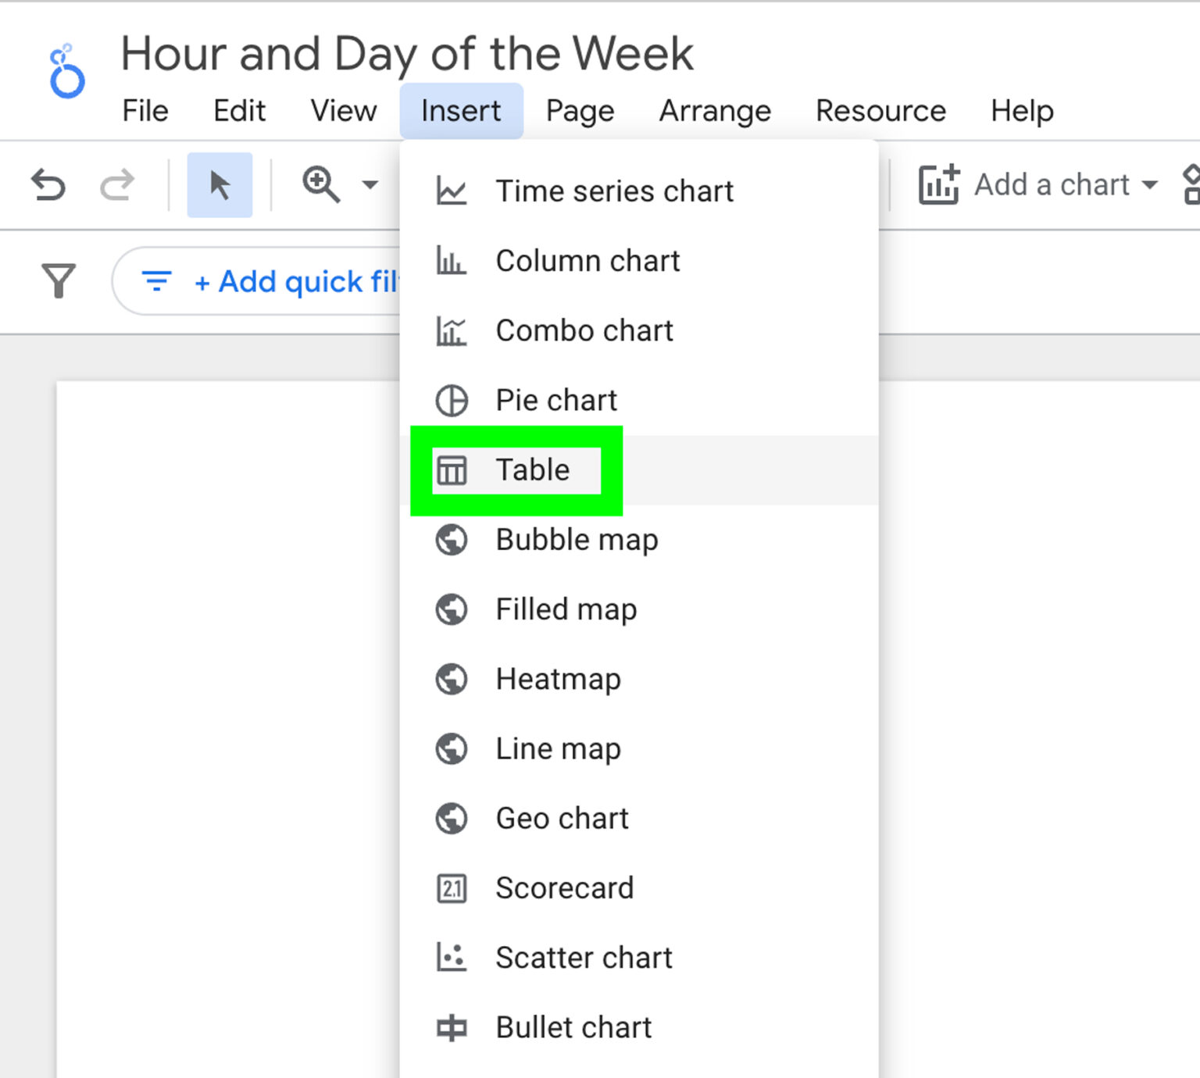
Task: Open the Resource menu
Action: click(x=880, y=110)
